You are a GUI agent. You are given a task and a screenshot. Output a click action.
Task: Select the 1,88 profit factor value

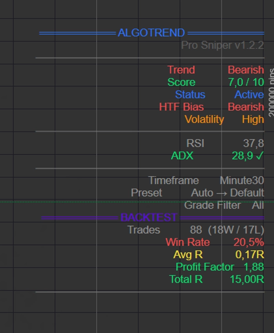tap(254, 267)
